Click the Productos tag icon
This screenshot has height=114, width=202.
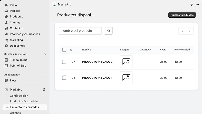[6, 17]
